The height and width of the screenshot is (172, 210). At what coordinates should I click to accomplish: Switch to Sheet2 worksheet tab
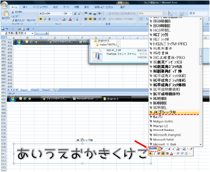click(x=35, y=90)
